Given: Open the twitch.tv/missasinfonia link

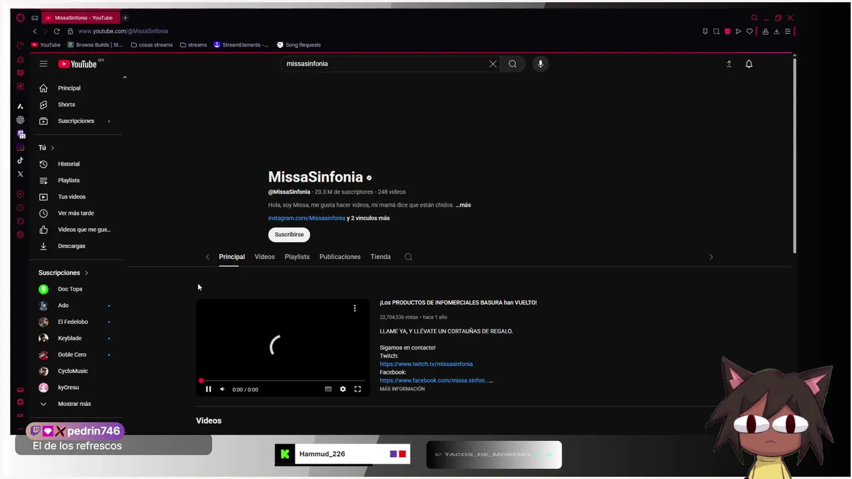Looking at the screenshot, I should (426, 364).
